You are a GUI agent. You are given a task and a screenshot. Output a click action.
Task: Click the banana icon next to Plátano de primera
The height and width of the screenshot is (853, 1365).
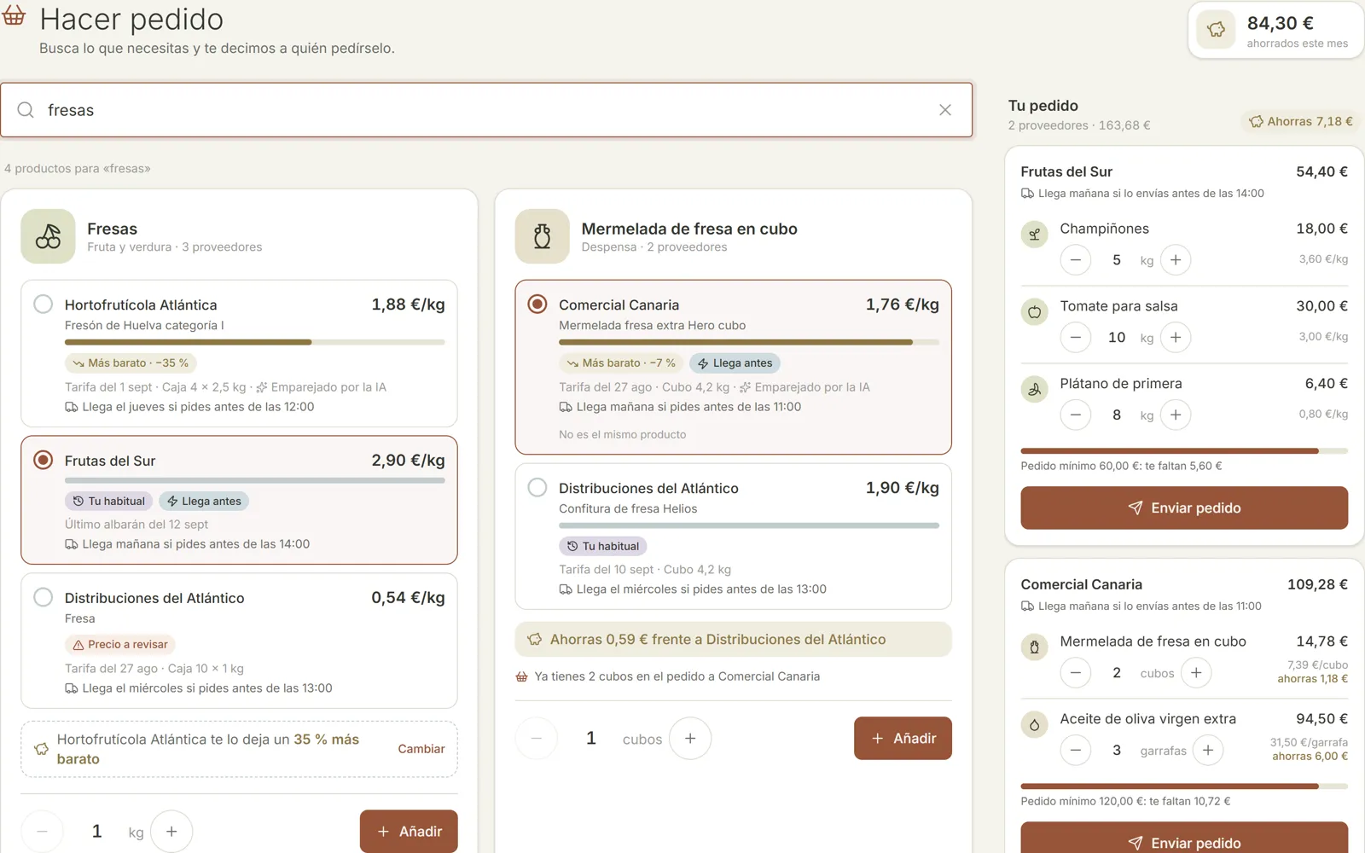pos(1034,389)
